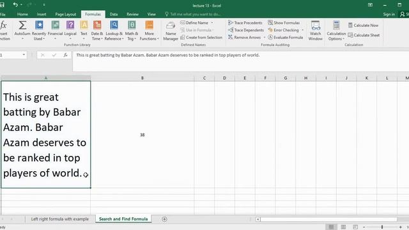The image size is (409, 230).
Task: Click the horizontal scrollbar left arrow
Action: tap(258, 219)
